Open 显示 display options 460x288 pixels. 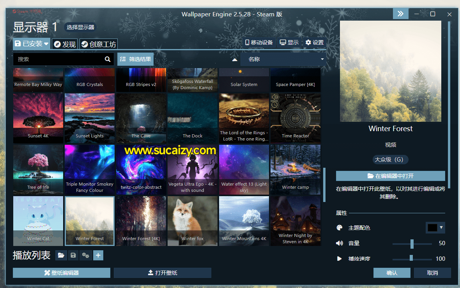[289, 42]
